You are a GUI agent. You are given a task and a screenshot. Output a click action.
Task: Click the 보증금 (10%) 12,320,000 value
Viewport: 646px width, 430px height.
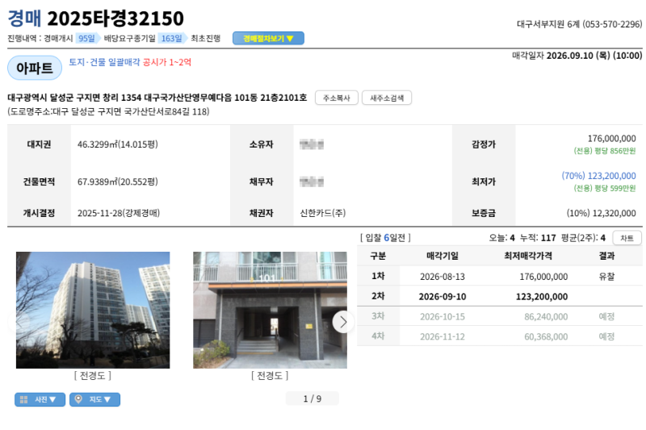pyautogui.click(x=601, y=213)
